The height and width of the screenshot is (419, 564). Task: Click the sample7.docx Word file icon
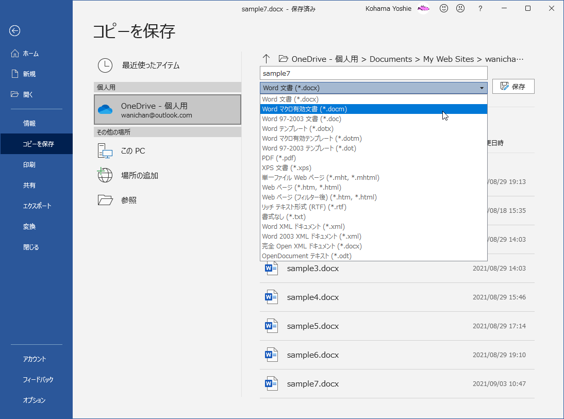coord(271,384)
